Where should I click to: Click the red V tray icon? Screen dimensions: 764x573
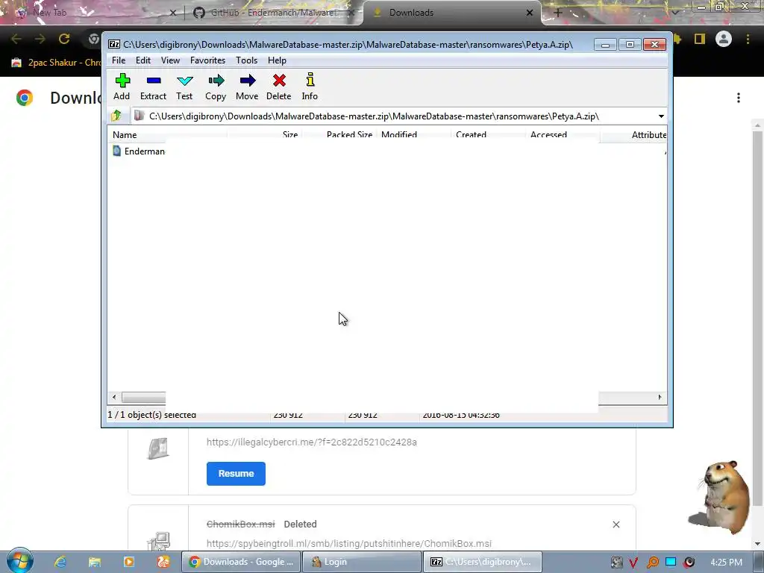click(633, 563)
